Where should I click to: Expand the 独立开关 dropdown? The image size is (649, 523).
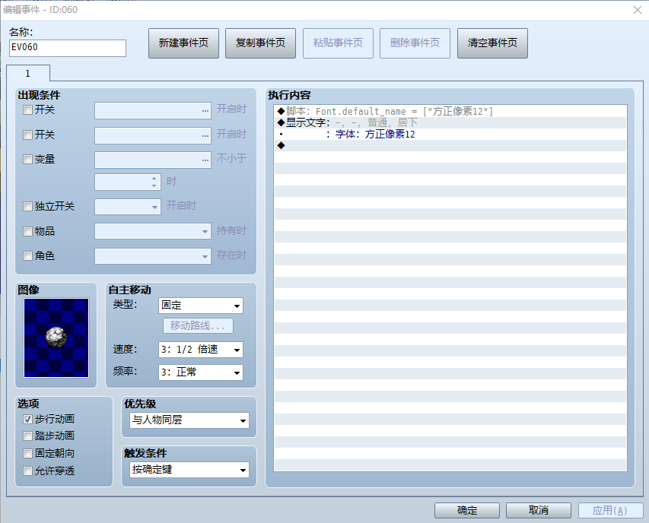coord(154,207)
